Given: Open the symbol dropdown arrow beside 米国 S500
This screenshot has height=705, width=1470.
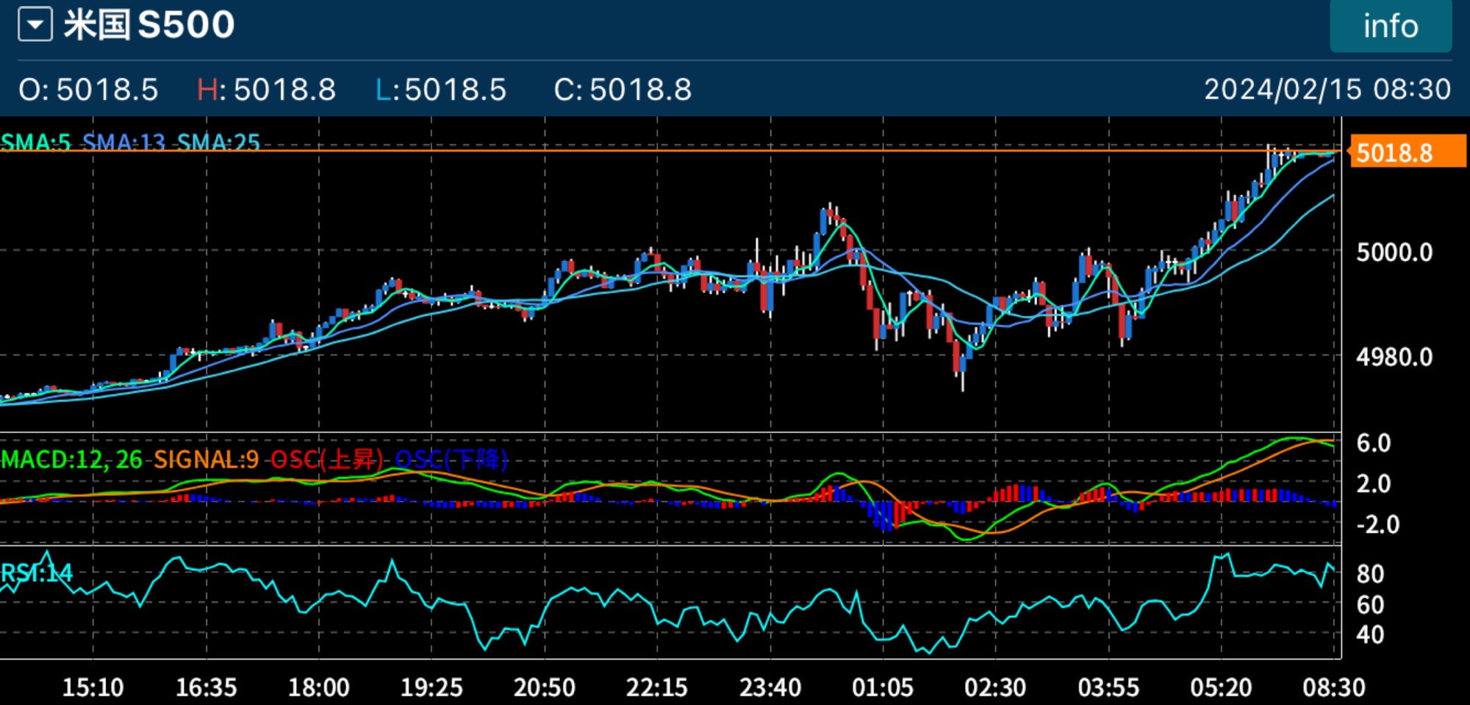Looking at the screenshot, I should 35,25.
